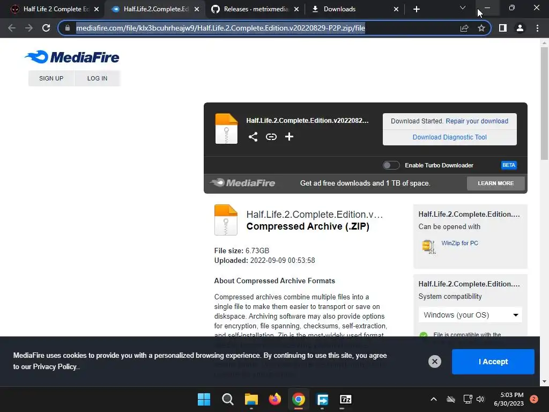Click WinZip for PC link
This screenshot has width=549, height=412.
click(x=459, y=243)
